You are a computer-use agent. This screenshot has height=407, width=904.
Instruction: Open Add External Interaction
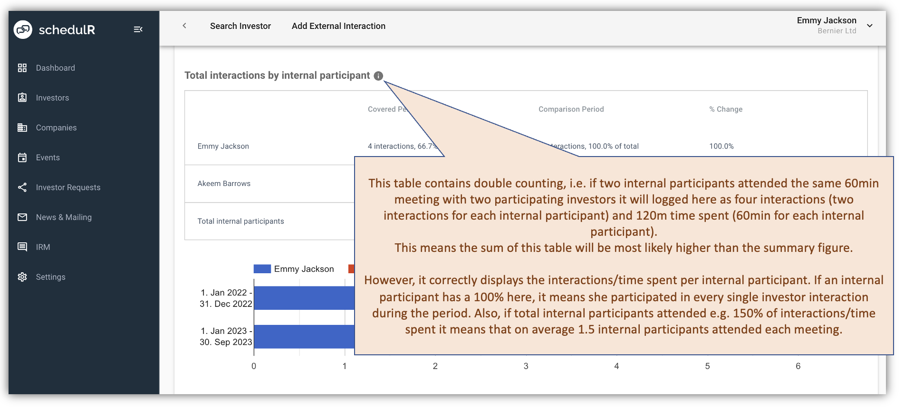click(x=338, y=26)
